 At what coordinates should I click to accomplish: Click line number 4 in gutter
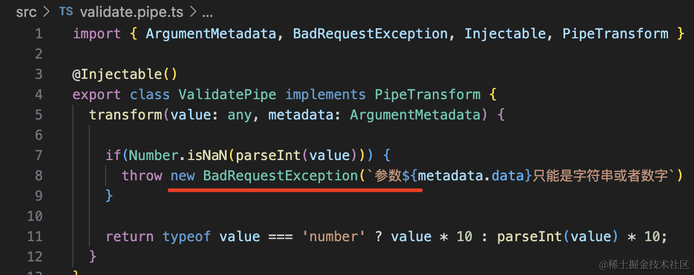38,94
